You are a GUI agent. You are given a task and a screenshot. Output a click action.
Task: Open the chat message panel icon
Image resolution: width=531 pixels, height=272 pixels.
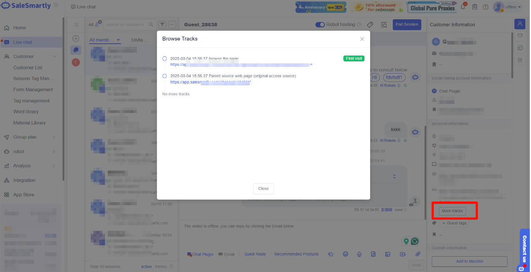coord(520,35)
